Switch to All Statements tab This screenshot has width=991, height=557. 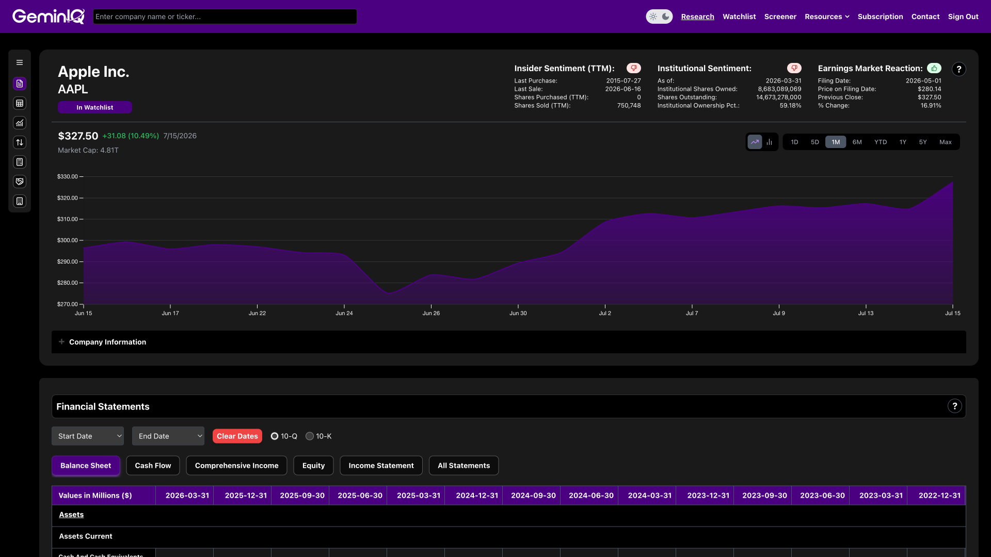pos(463,466)
